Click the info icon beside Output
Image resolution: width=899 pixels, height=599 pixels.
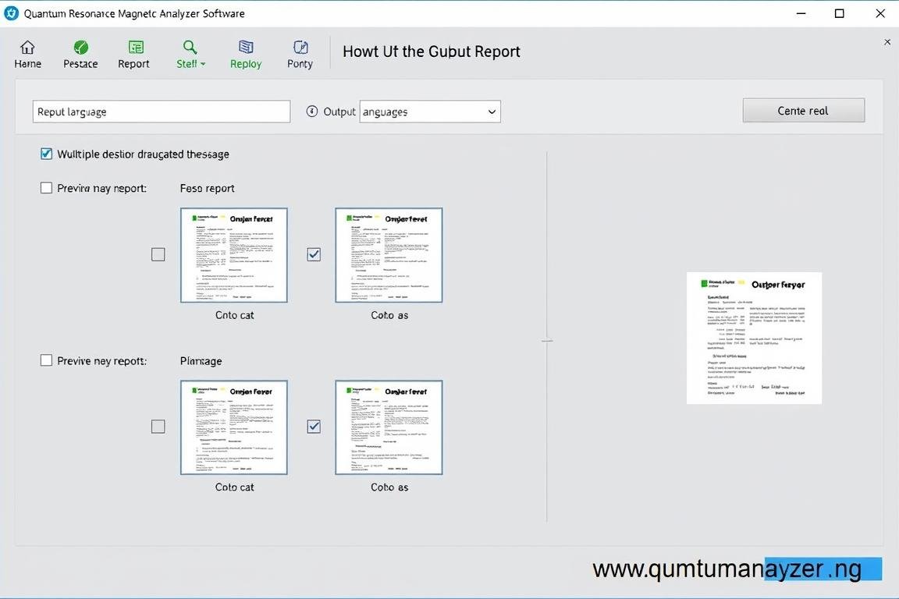tap(312, 112)
